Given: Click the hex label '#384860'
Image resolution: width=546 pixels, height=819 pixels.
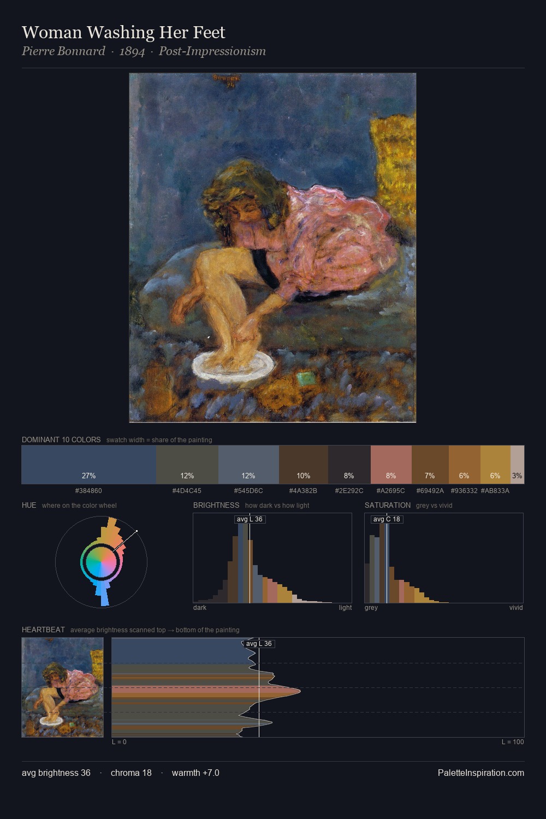Looking at the screenshot, I should (88, 491).
